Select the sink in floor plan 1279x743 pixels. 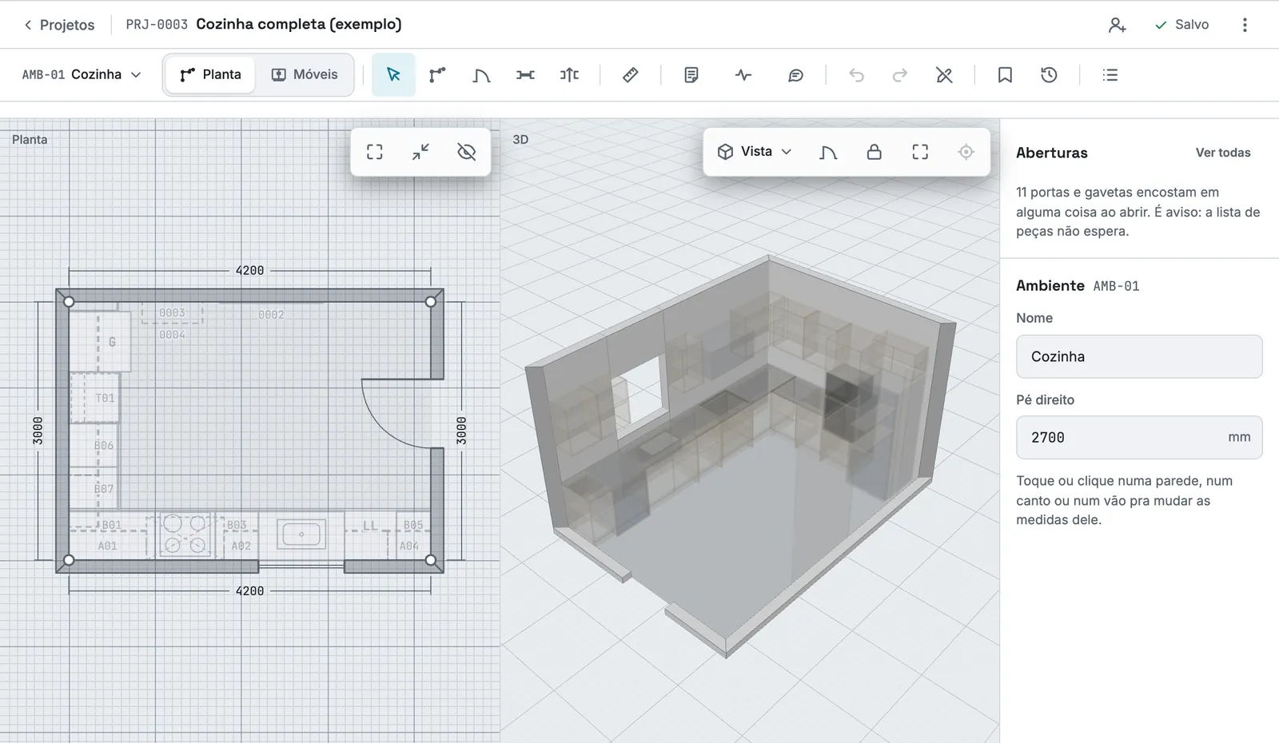pyautogui.click(x=301, y=534)
